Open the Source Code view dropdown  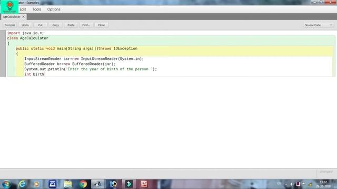pos(318,25)
